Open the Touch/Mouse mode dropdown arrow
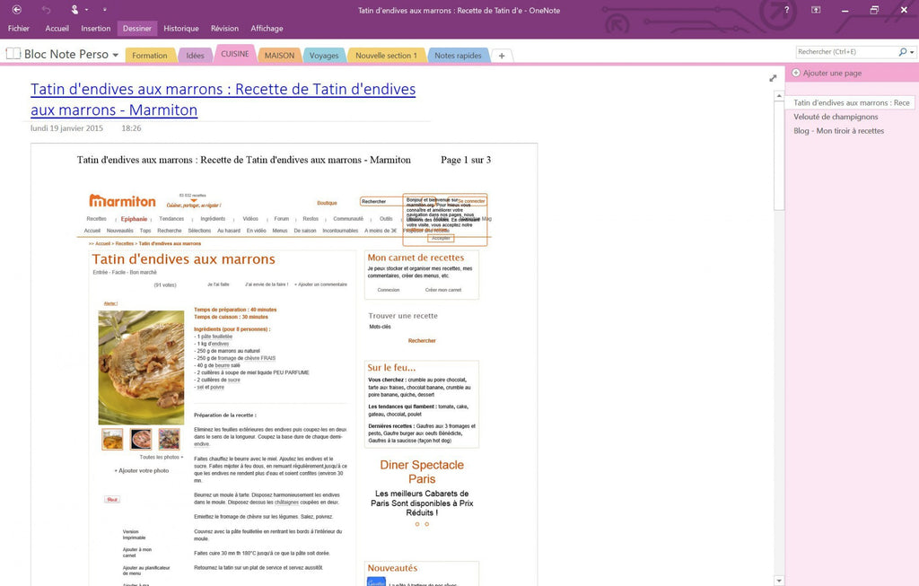The height and width of the screenshot is (586, 919). pyautogui.click(x=87, y=10)
